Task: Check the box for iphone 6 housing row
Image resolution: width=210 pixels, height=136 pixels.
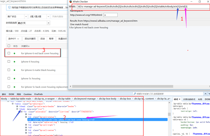Action: [9, 62]
